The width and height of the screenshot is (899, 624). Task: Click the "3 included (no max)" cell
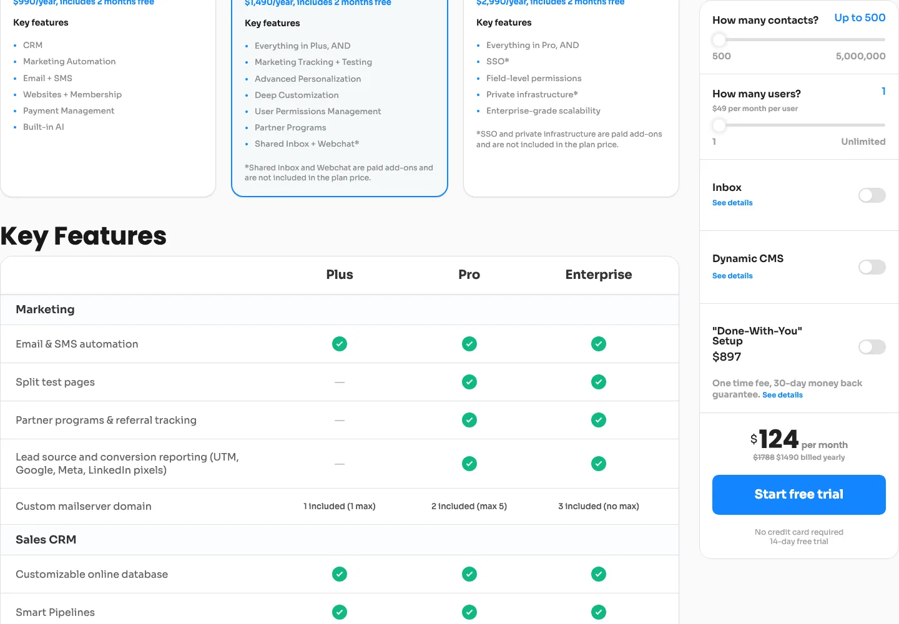599,506
